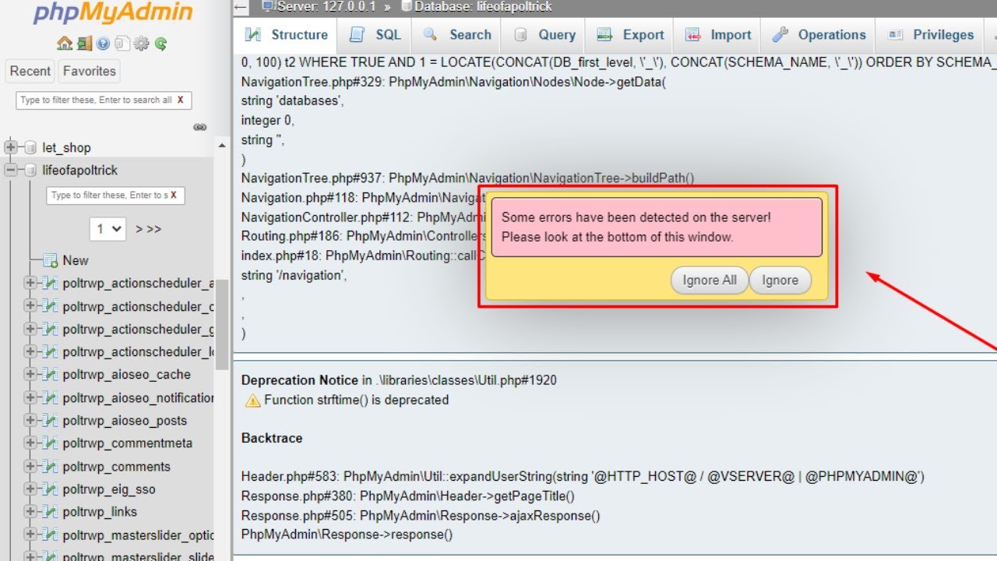Clear the lifeofapoltrick table filter with X
997x561 pixels.
(x=174, y=195)
